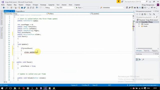Select the Решение "Angry Birds Lesson" node
The height and width of the screenshot is (90, 160).
pyautogui.click(x=147, y=20)
